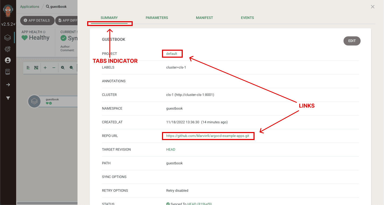Open Applications view via the layers sidebar icon
384x205 pixels.
point(8,38)
